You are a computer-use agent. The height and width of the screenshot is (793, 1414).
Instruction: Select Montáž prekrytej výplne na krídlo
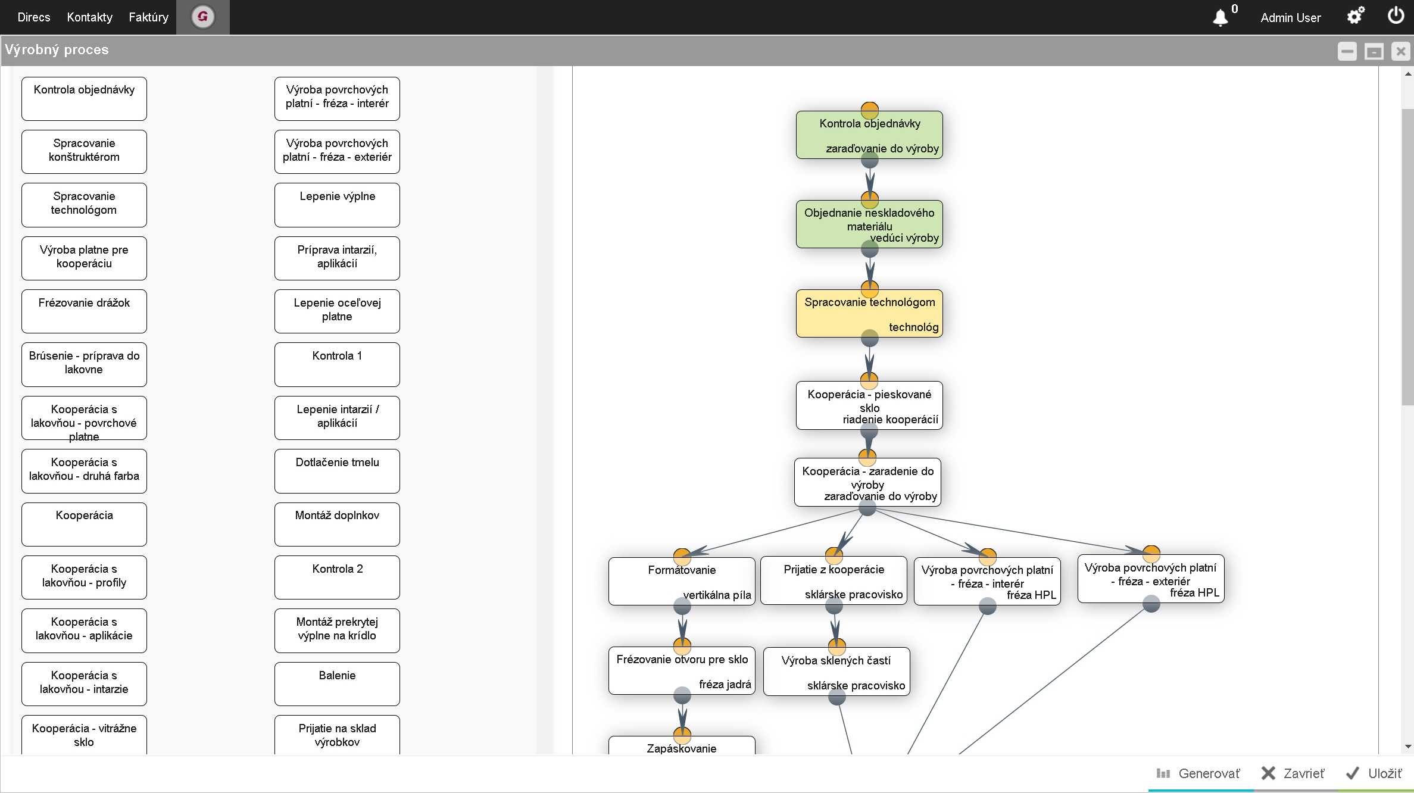click(337, 630)
